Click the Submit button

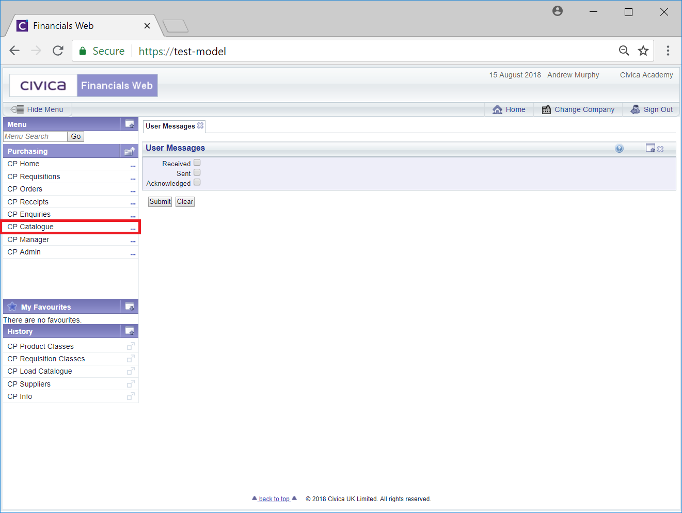pos(160,202)
